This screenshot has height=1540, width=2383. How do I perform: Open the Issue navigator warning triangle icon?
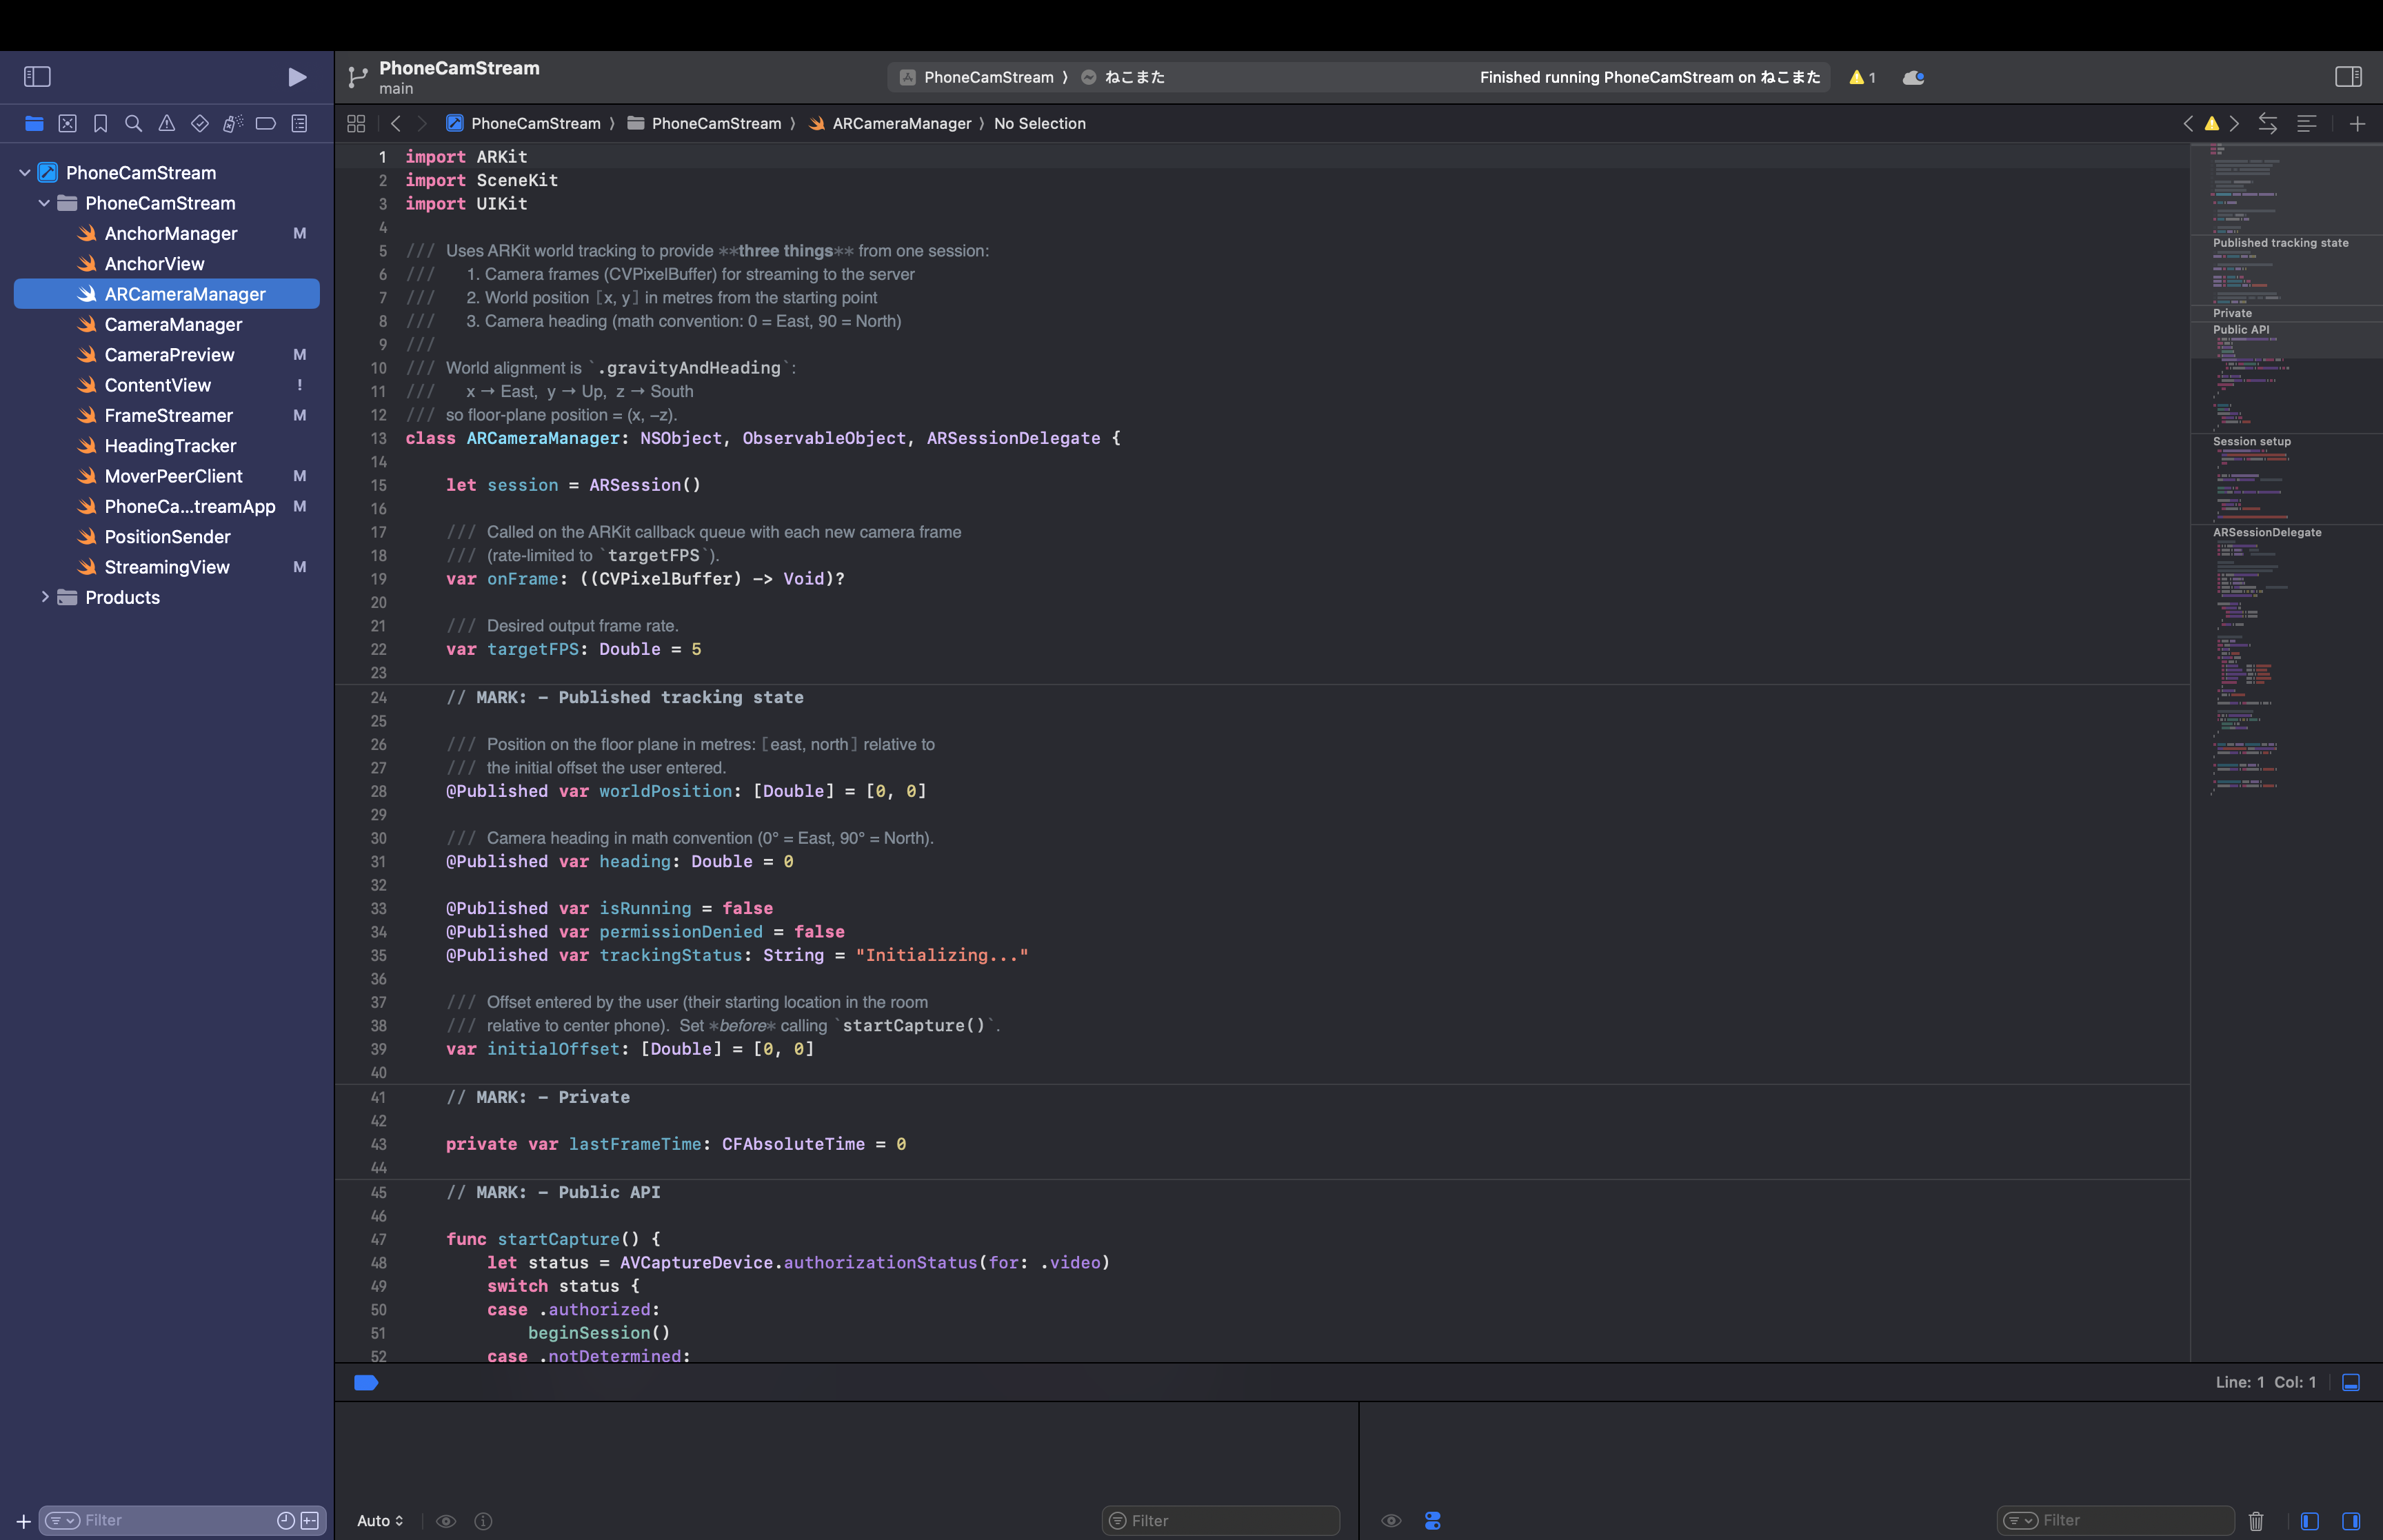(x=167, y=124)
